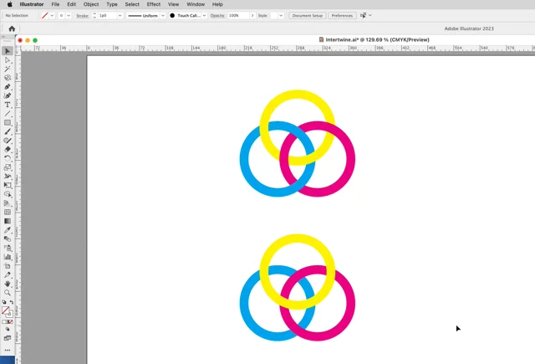Select the Type tool
This screenshot has height=364, width=535.
(x=8, y=105)
